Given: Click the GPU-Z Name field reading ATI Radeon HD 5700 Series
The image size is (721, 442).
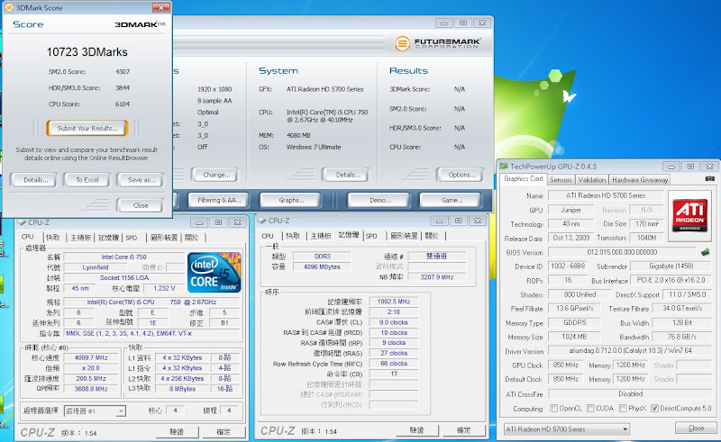Looking at the screenshot, I should (x=605, y=195).
